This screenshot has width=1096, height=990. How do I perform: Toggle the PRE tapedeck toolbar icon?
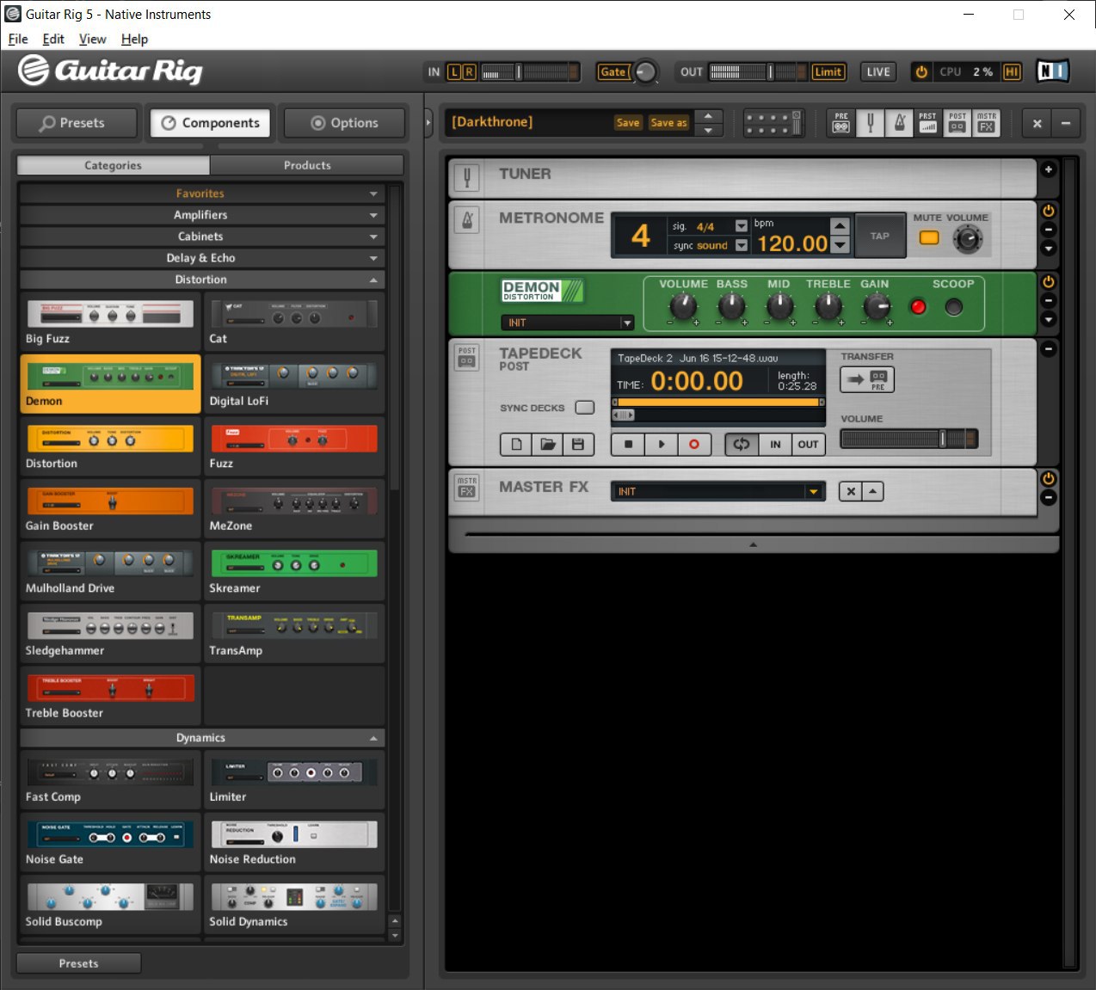click(x=840, y=123)
